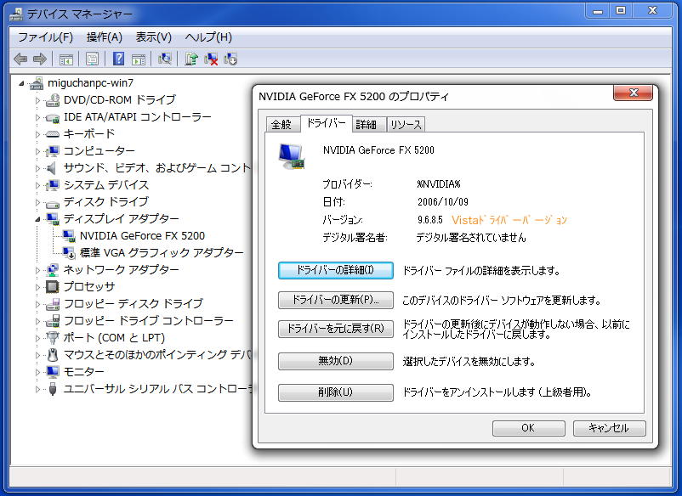
Task: Confirm the dialog with OK
Action: pos(528,428)
